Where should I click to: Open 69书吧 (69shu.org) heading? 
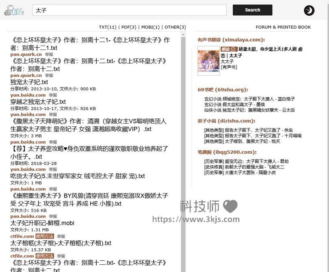click(x=223, y=90)
